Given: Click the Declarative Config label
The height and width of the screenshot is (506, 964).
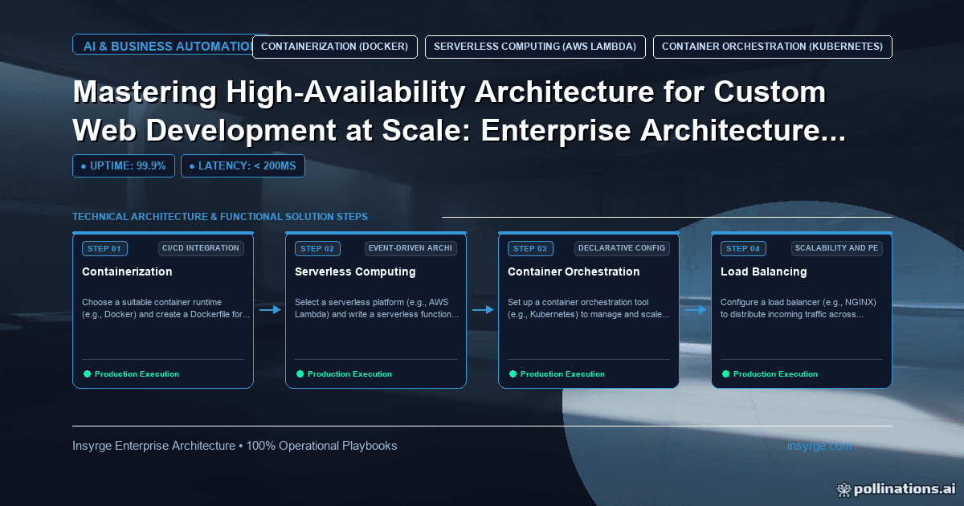Looking at the screenshot, I should [x=623, y=248].
